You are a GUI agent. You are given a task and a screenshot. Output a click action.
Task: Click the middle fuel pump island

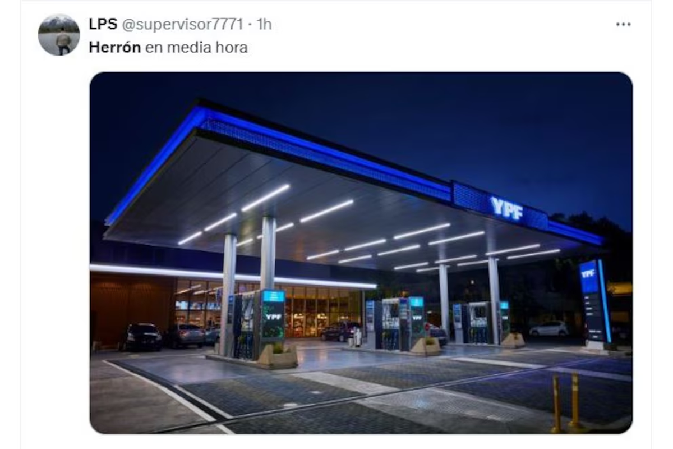click(397, 324)
